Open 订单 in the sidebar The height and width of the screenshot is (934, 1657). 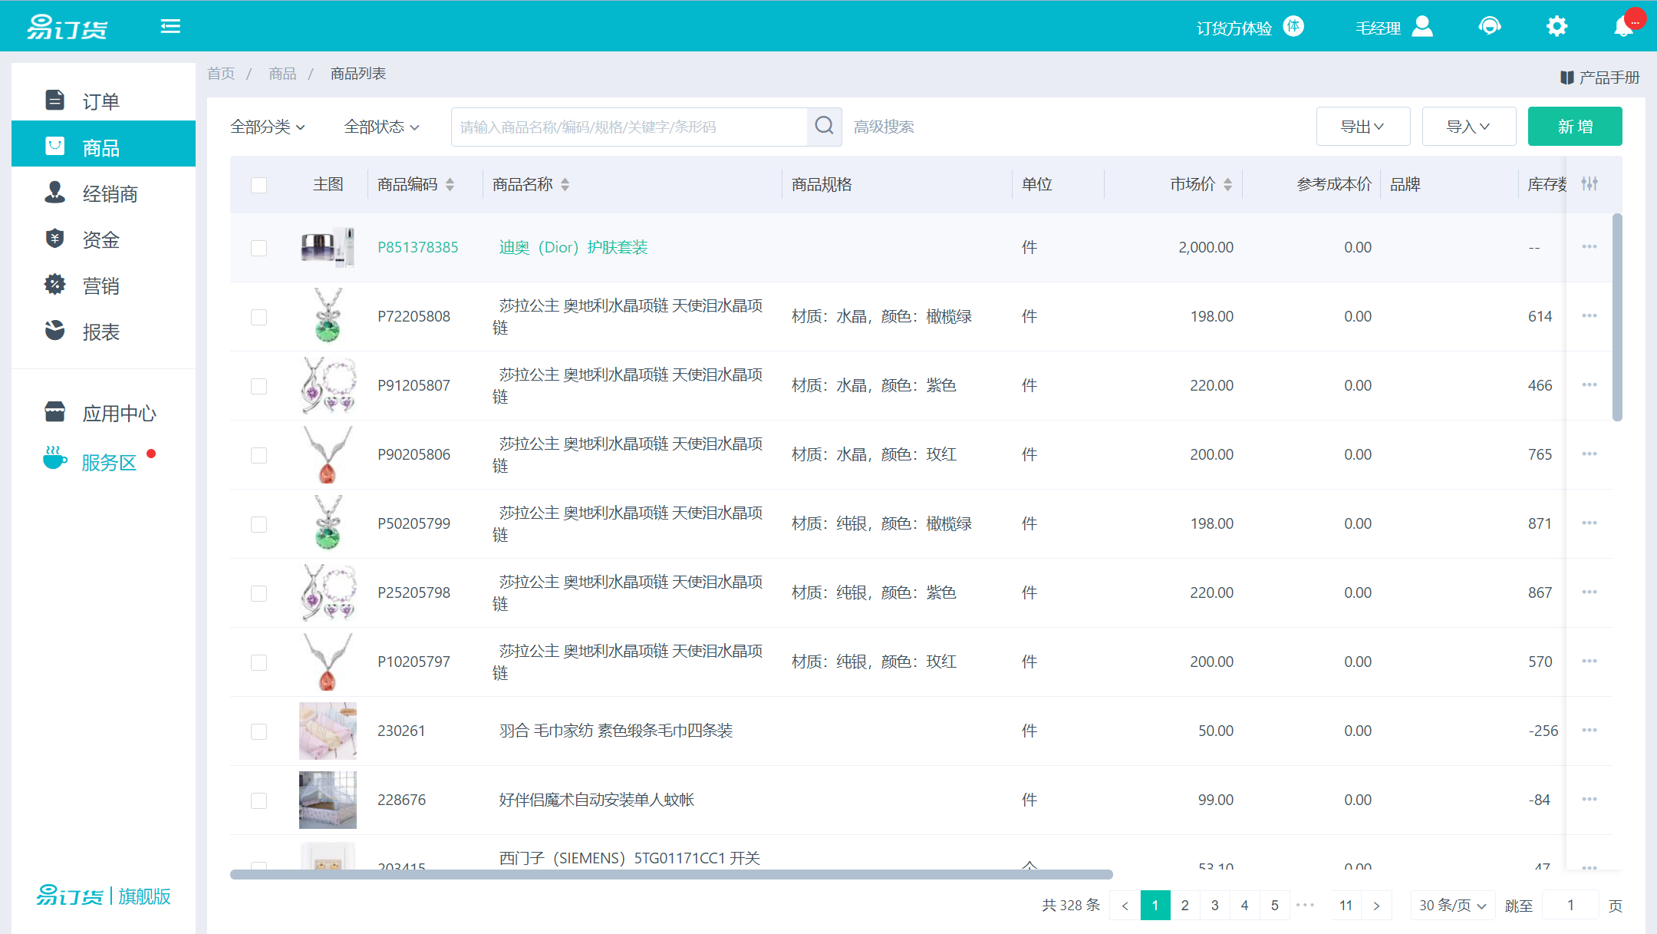pos(104,101)
